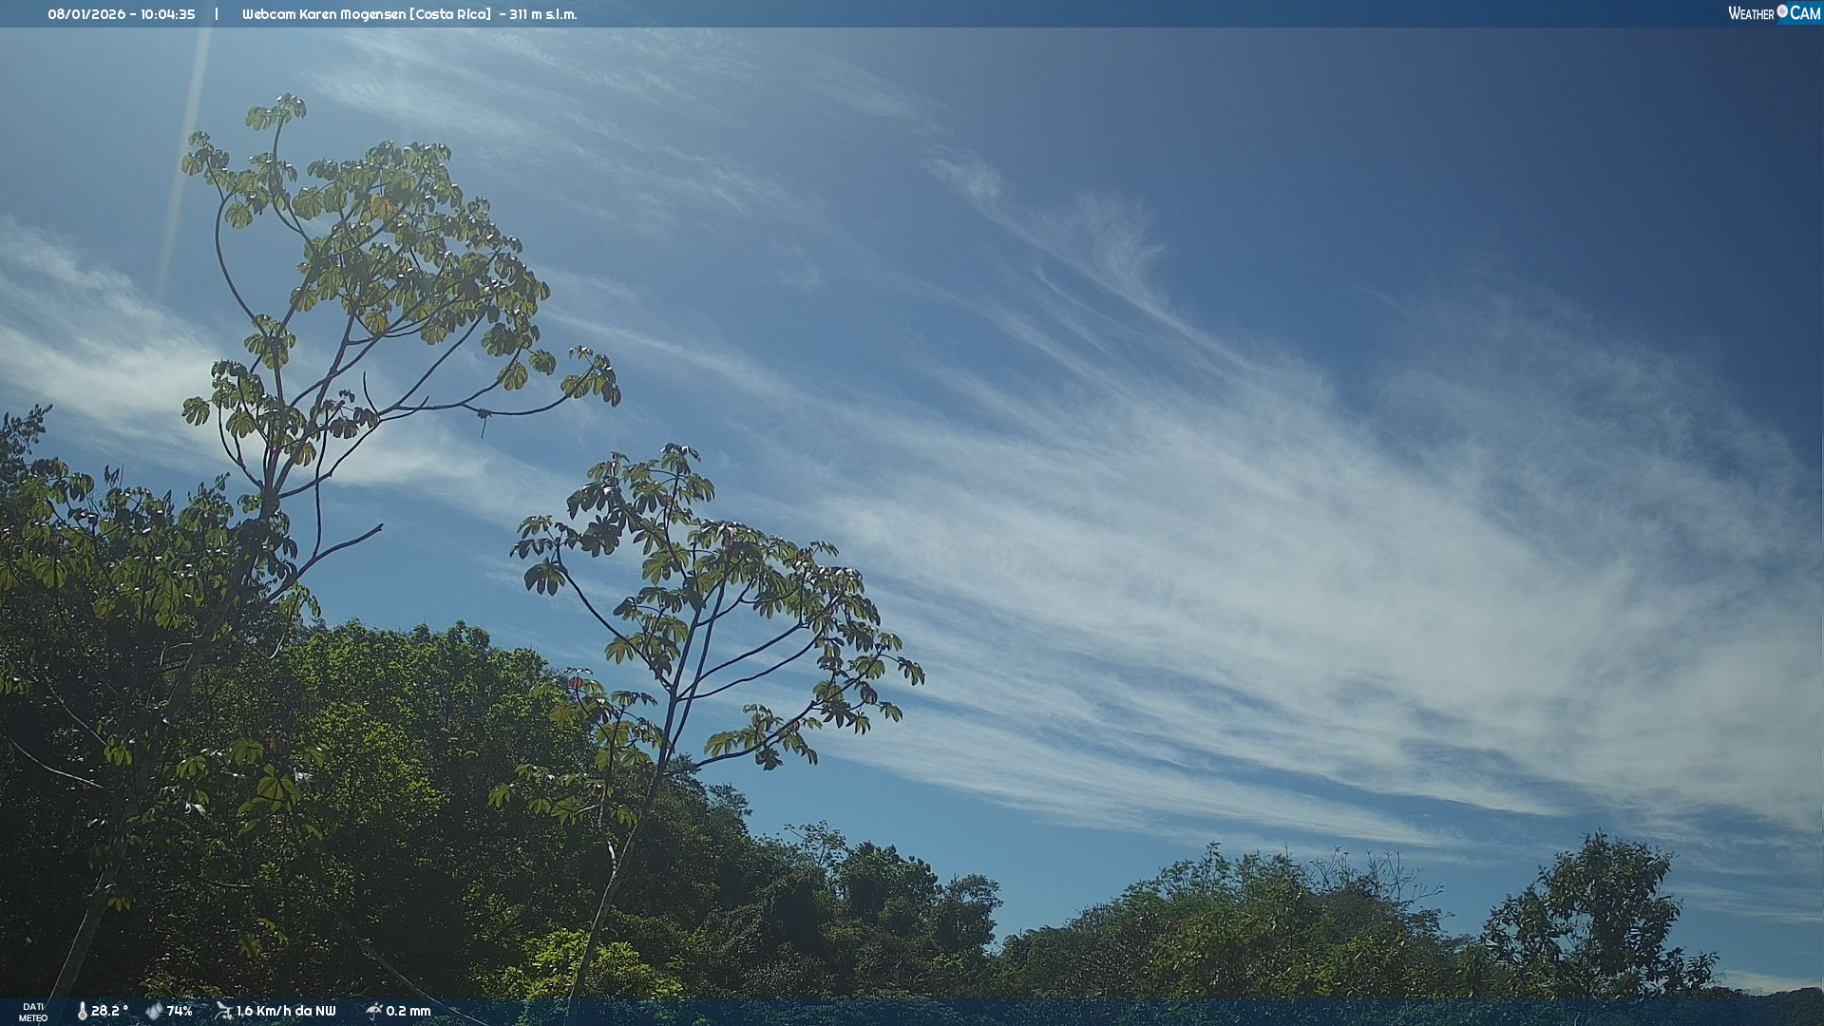Click the white circle in WeatherCam logo
The width and height of the screenshot is (1824, 1026).
tap(1782, 11)
